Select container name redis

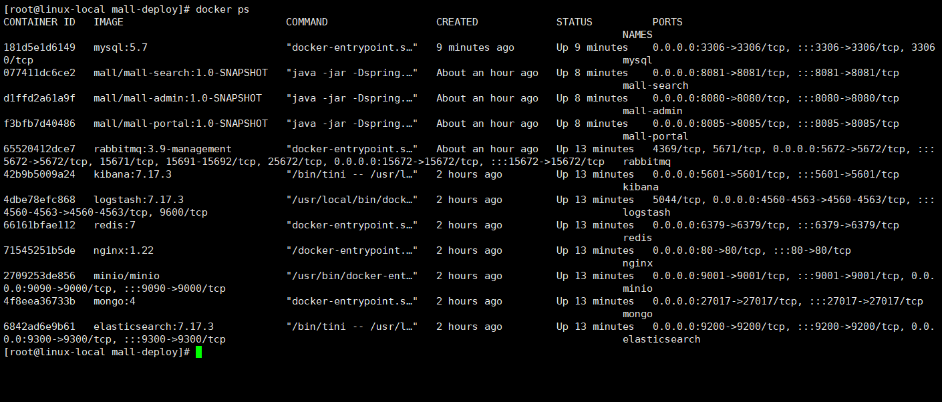(637, 238)
